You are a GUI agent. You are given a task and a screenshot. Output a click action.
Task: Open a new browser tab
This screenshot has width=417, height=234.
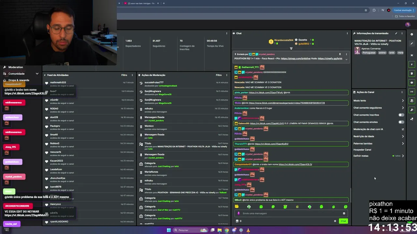pyautogui.click(x=164, y=3)
